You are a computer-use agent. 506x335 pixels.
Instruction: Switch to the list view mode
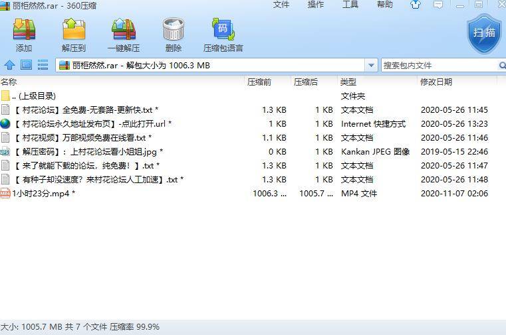(43, 65)
